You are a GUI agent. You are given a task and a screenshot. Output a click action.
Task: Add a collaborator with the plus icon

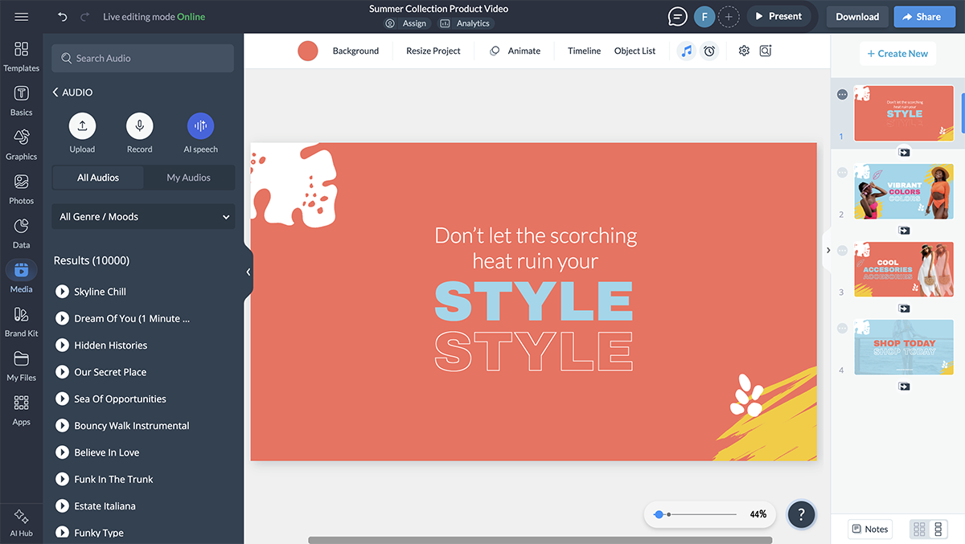(x=729, y=17)
